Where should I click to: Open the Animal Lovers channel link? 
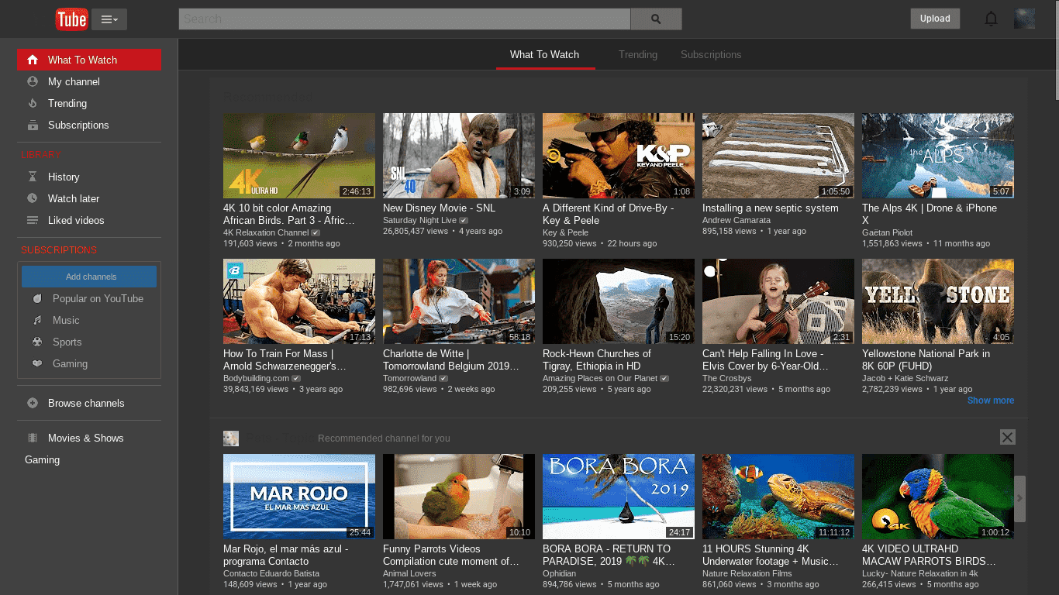(409, 573)
